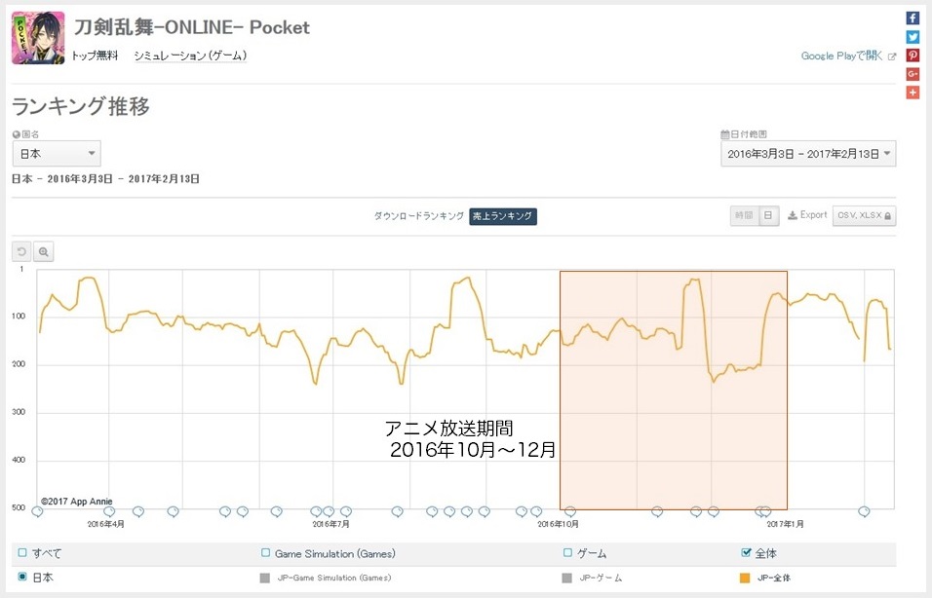
Task: Click the 刀剣乱舞-ONLINE- Pocket title
Action: 192,27
